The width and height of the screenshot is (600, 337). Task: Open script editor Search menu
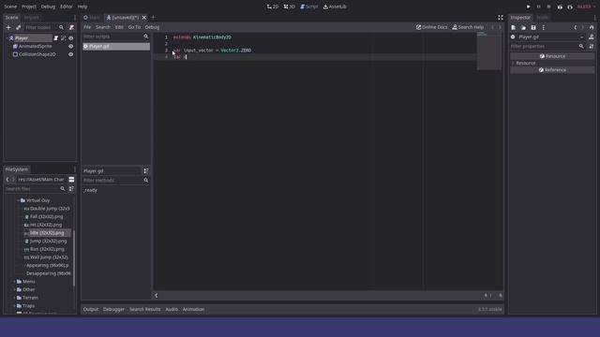pos(103,27)
